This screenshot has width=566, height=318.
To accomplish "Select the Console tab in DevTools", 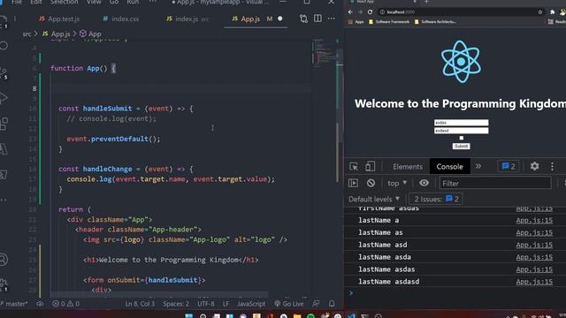I will click(x=450, y=167).
